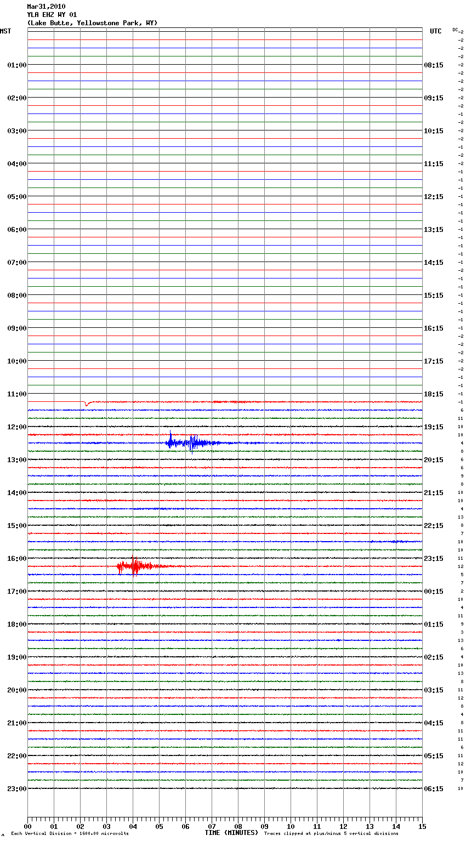Click the 15:15 UTC time label
466x841 pixels.
[x=434, y=295]
